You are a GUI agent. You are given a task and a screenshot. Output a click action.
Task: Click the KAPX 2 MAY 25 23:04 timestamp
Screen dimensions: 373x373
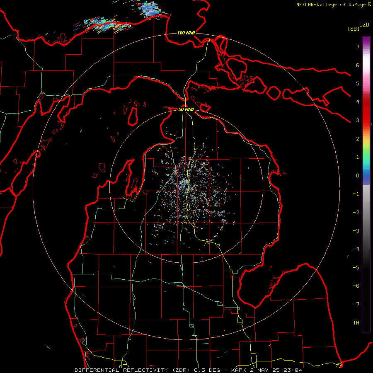click(x=267, y=370)
